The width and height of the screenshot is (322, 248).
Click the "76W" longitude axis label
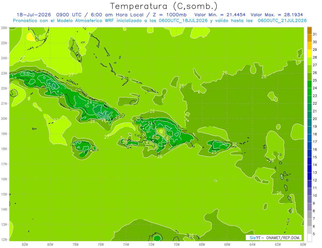point(101,244)
